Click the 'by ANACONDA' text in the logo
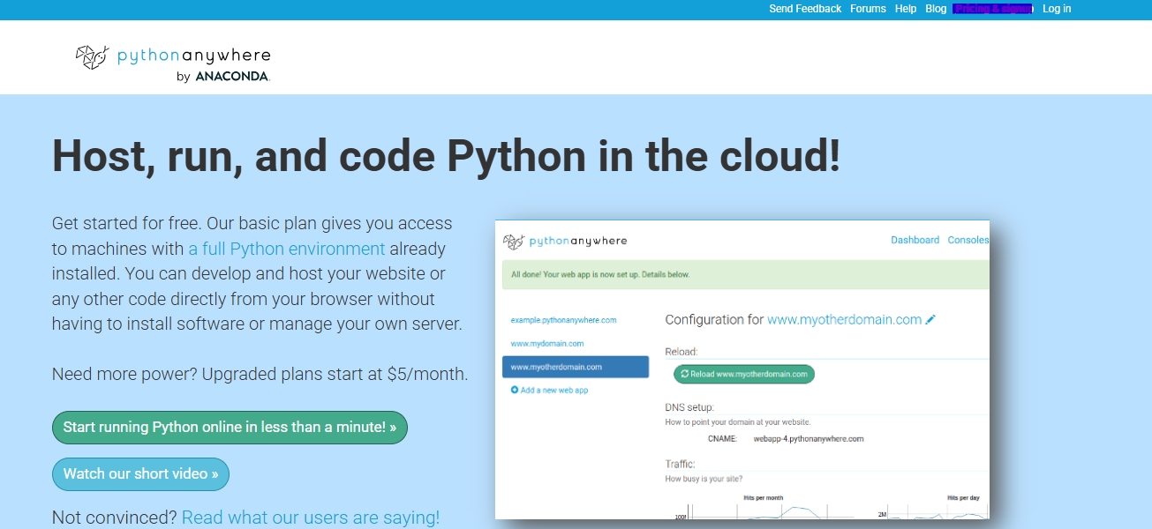Image resolution: width=1152 pixels, height=529 pixels. coord(223,77)
